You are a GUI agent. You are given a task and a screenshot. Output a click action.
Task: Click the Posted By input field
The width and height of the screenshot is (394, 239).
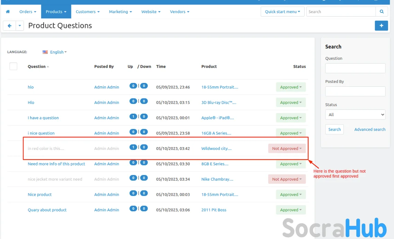[x=355, y=92]
